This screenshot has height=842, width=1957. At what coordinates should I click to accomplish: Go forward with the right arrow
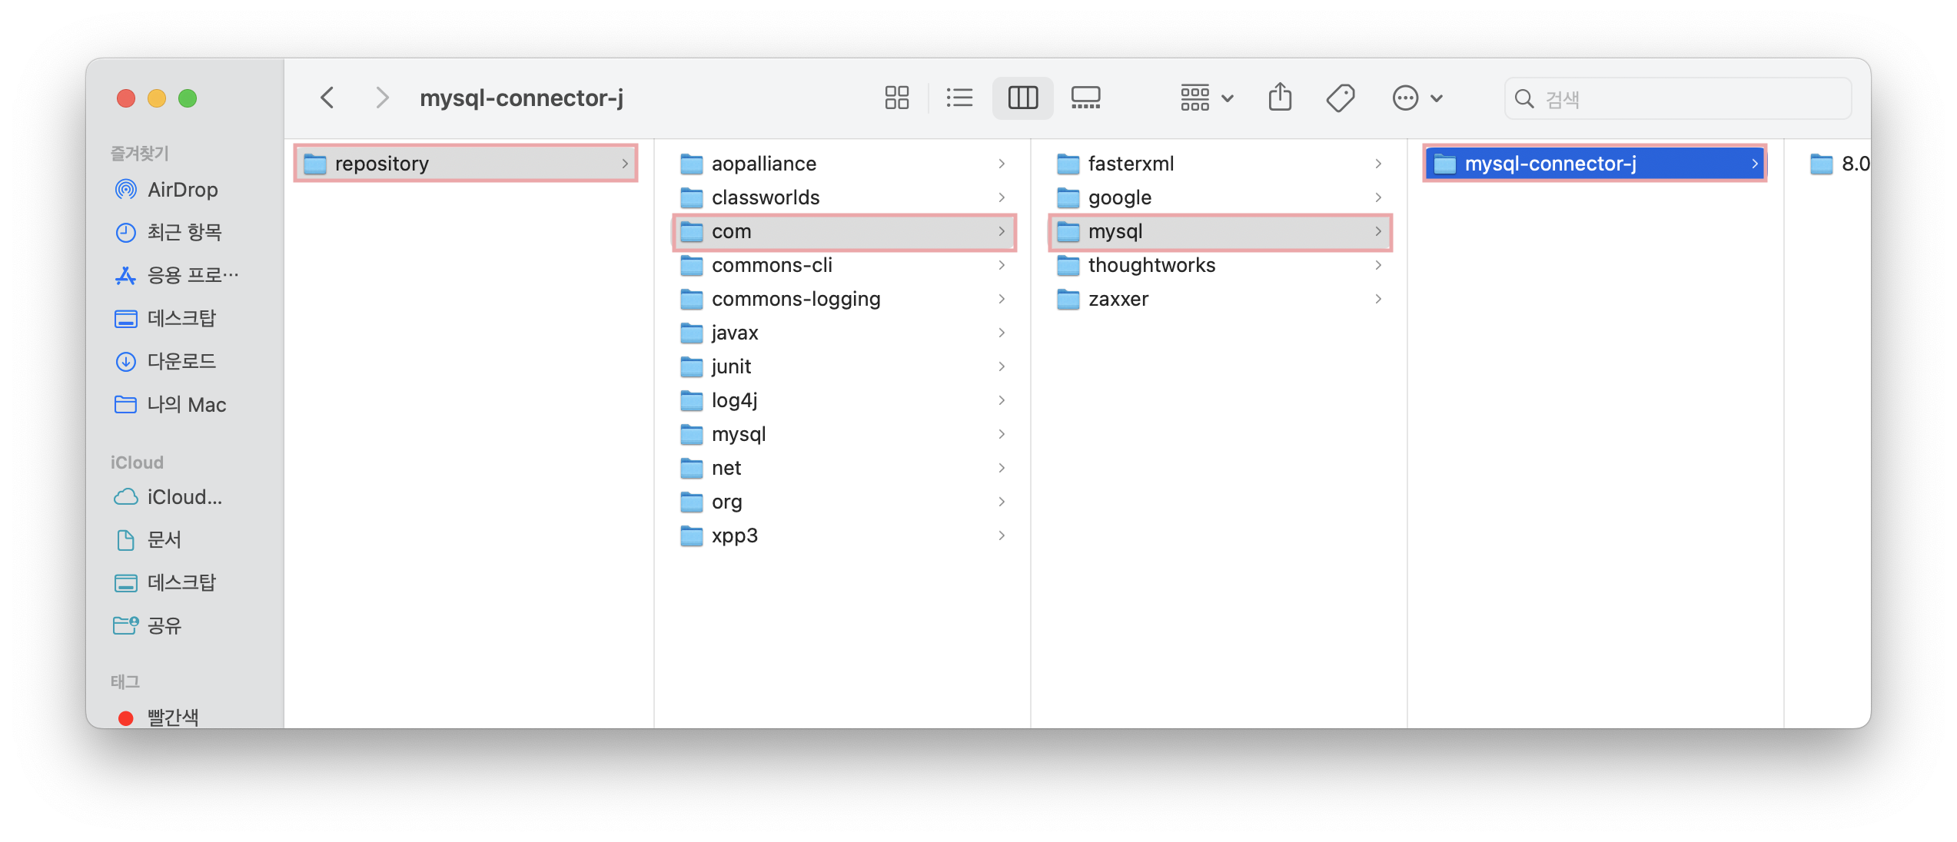[381, 98]
